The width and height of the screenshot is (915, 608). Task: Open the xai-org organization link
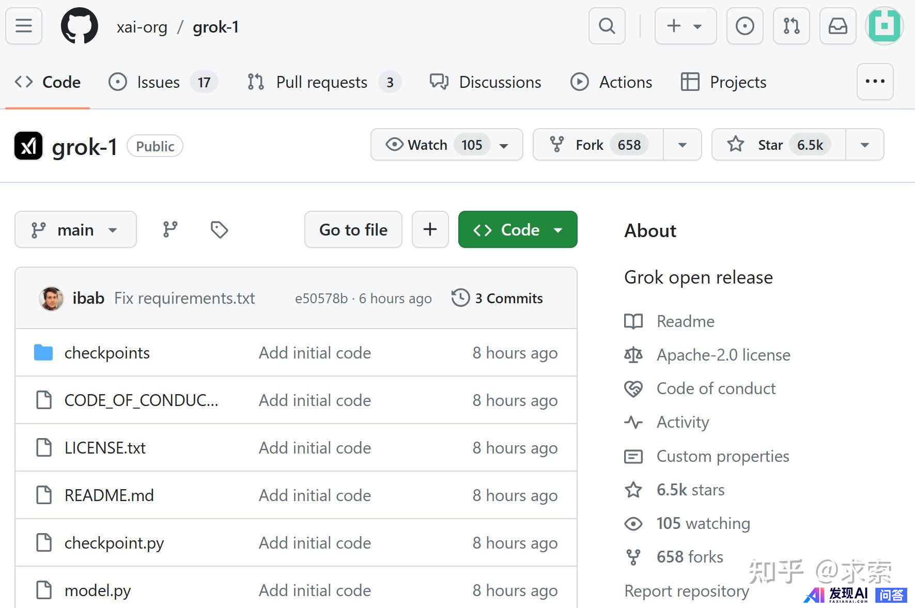point(142,27)
